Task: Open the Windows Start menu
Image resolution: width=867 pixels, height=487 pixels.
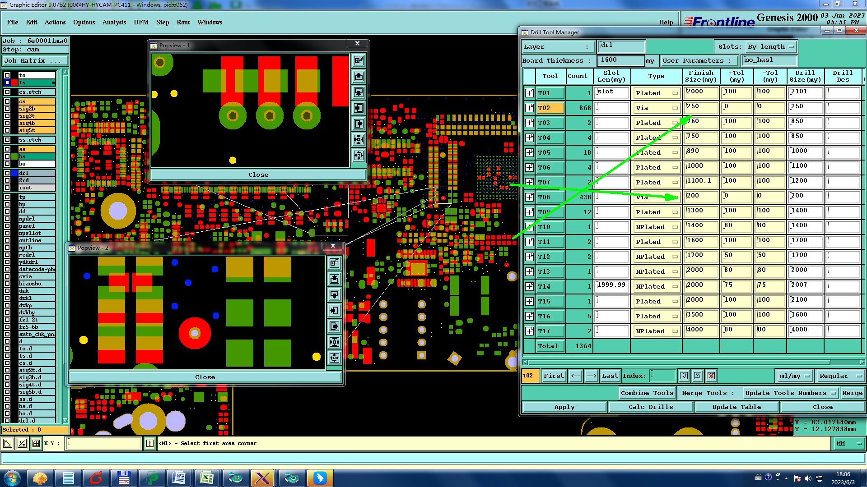Action: tap(12, 478)
